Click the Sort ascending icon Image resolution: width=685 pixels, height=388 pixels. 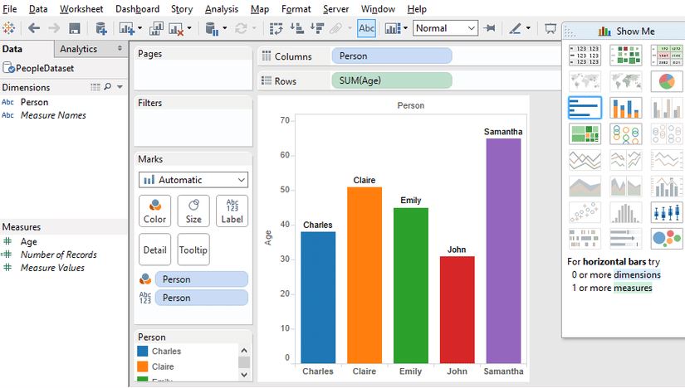pyautogui.click(x=297, y=28)
